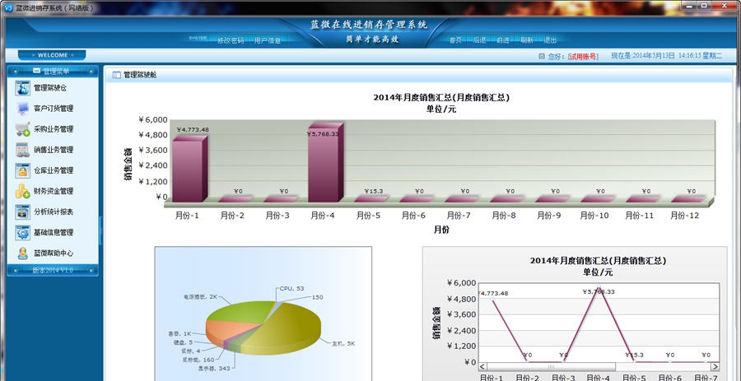Go to 首页 from the top bar

coord(455,40)
